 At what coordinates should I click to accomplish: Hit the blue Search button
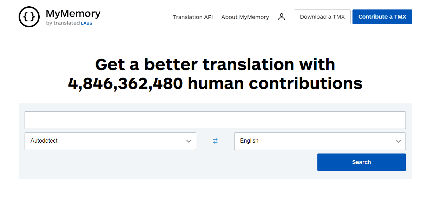361,162
